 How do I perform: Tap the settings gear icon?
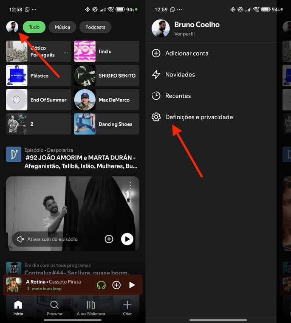[x=156, y=117]
